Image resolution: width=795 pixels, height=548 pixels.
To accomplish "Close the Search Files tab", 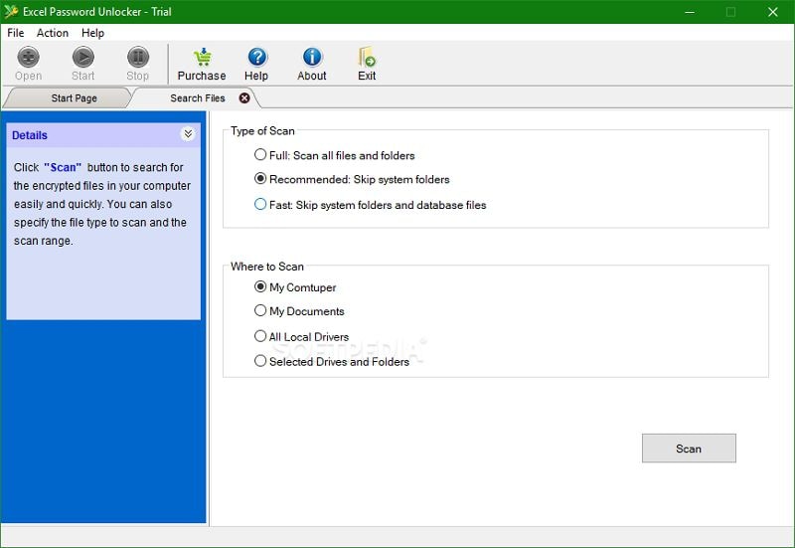I will point(244,97).
